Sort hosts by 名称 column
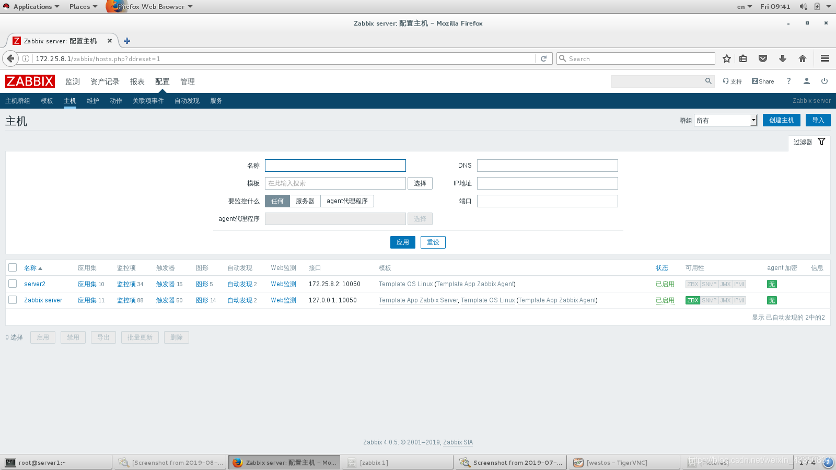 point(33,268)
